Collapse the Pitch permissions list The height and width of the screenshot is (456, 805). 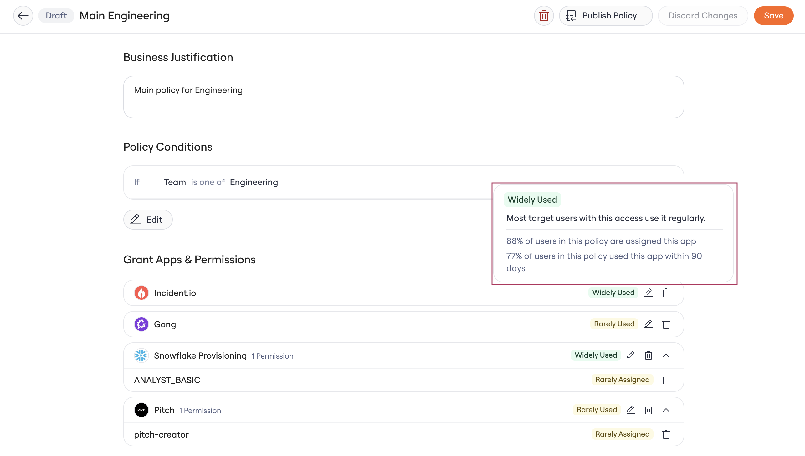pyautogui.click(x=666, y=410)
